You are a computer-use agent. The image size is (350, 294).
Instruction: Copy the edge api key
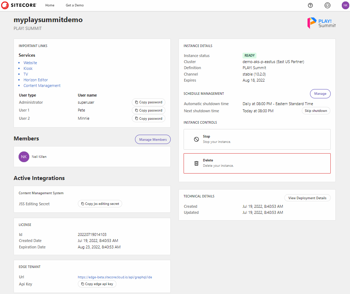97,284
